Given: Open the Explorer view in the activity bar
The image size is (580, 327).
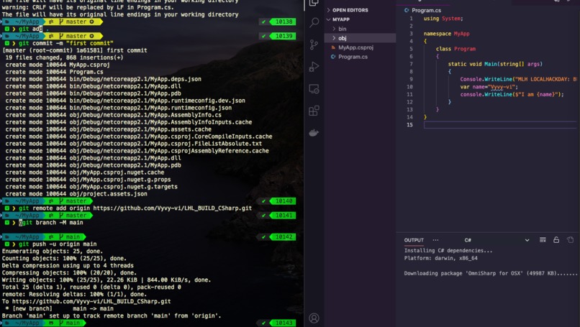Looking at the screenshot, I should pyautogui.click(x=314, y=3).
